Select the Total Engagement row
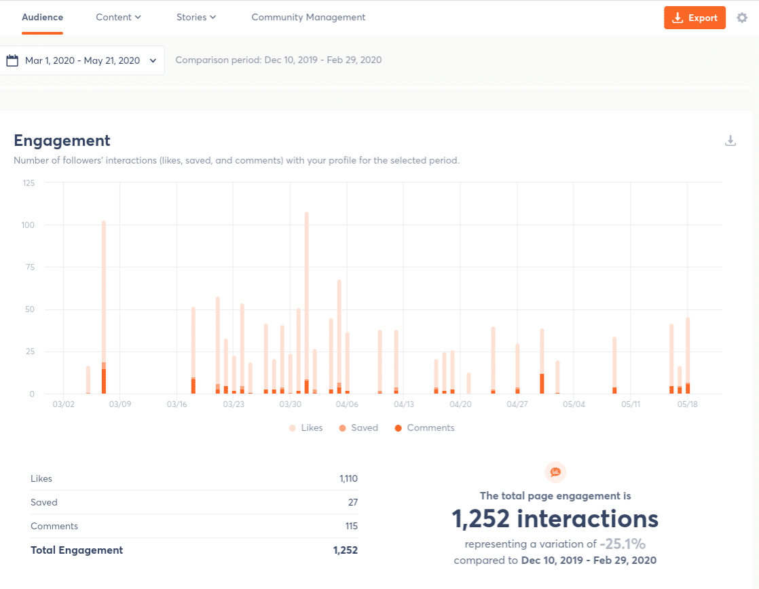This screenshot has width=759, height=589. (193, 550)
